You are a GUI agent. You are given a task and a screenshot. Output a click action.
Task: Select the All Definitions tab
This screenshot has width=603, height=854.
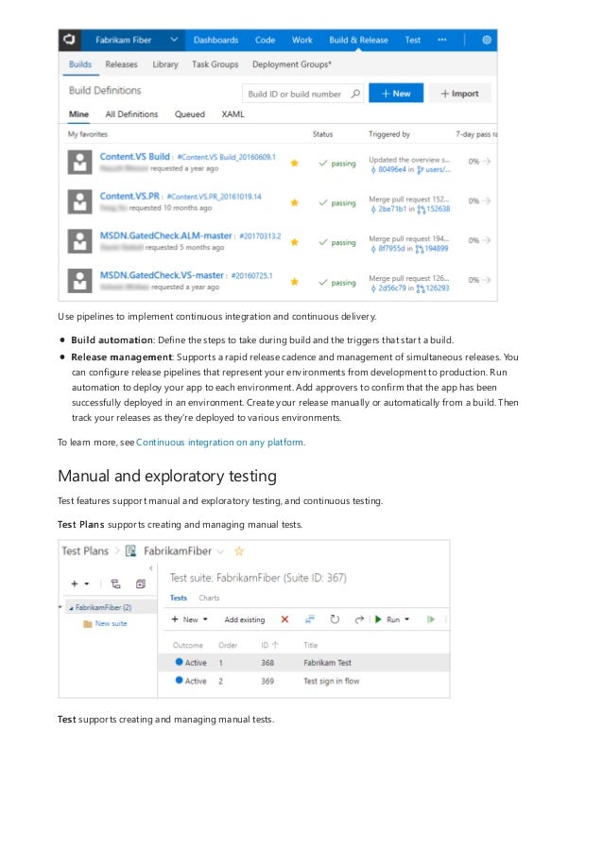pos(131,113)
